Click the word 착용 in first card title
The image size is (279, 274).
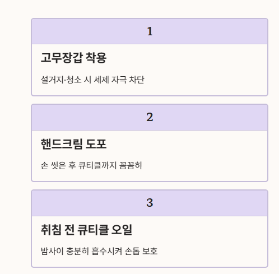[96, 58]
